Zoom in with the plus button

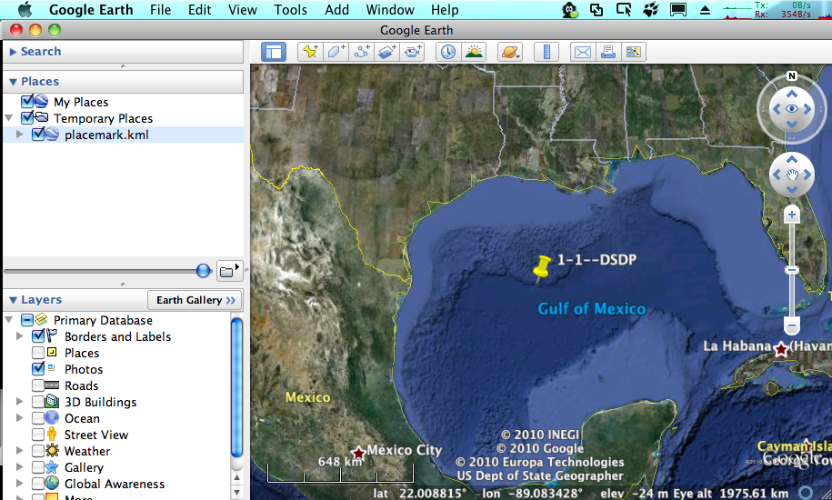pyautogui.click(x=792, y=215)
